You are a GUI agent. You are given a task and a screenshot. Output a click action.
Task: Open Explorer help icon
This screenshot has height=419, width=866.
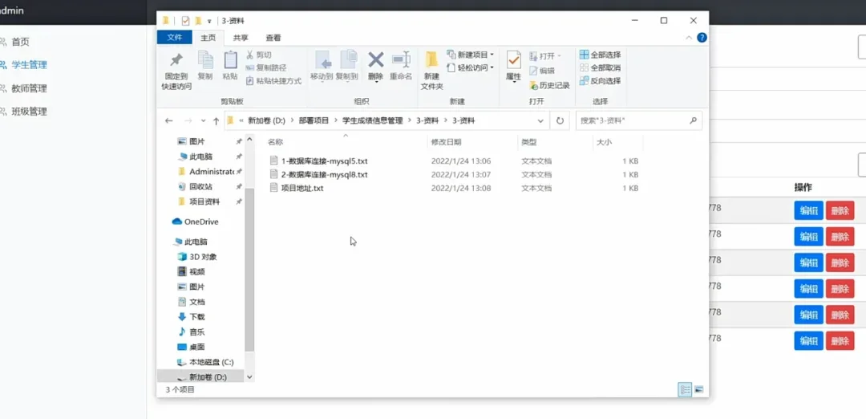tap(702, 38)
